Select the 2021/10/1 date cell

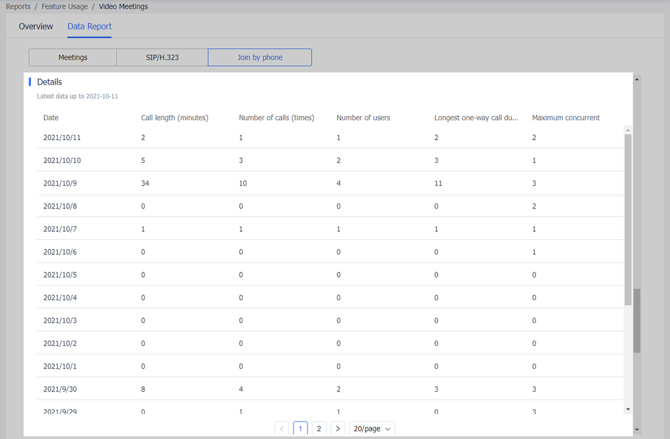pyautogui.click(x=60, y=366)
